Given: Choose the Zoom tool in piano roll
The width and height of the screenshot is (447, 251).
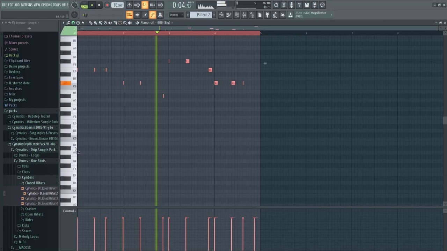Looking at the screenshot, I should coord(125,23).
